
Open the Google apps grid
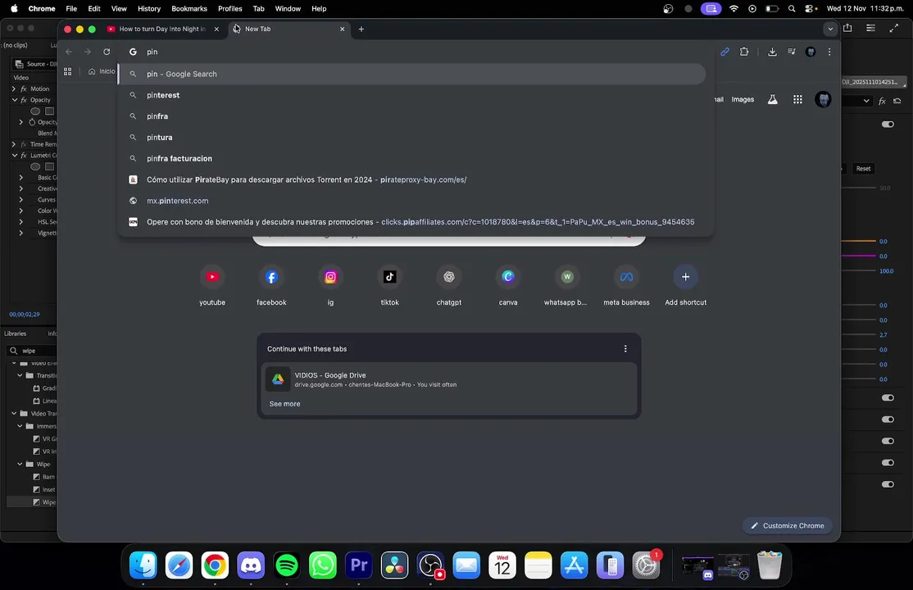[x=797, y=100]
